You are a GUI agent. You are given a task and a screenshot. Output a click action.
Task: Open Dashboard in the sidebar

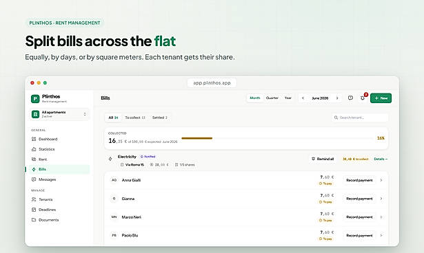coord(59,139)
